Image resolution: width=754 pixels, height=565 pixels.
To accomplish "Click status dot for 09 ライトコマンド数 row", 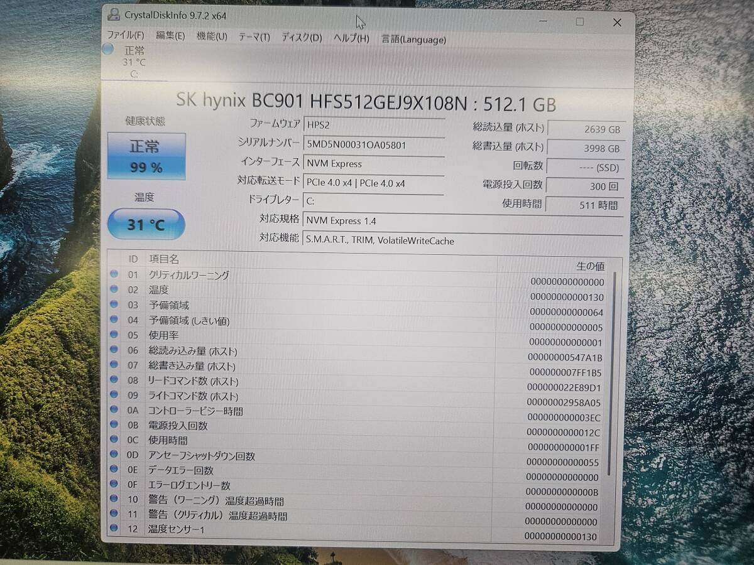I will (x=114, y=394).
